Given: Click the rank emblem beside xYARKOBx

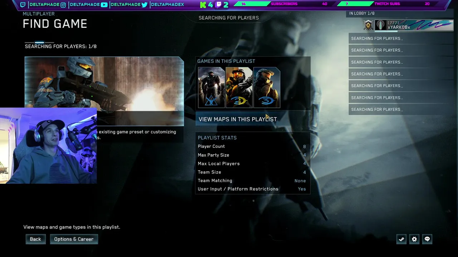Looking at the screenshot, I should [x=368, y=25].
